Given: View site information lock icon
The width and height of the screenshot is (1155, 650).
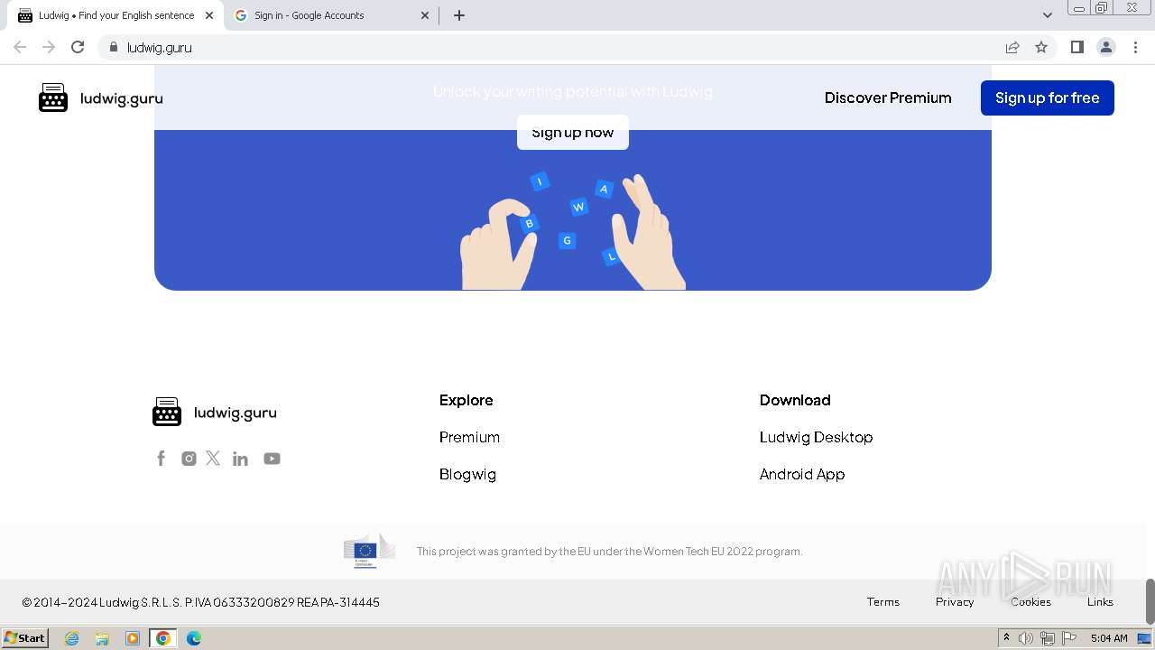Looking at the screenshot, I should [x=113, y=47].
